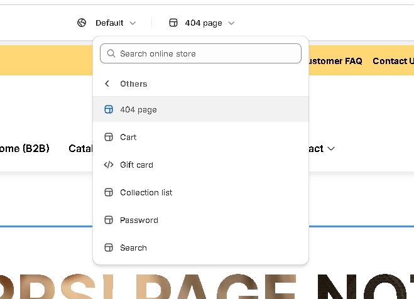Screen dimensions: 414x299
Task: Select 404 page from the template list
Action: (139, 109)
